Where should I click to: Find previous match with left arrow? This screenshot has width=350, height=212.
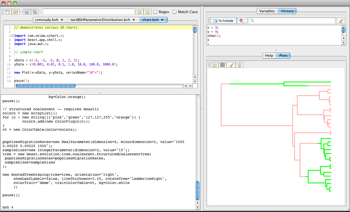(139, 12)
